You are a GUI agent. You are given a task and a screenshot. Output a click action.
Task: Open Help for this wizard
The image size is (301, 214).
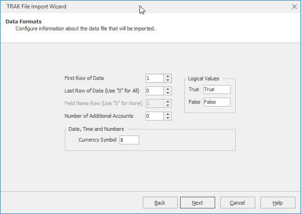278,203
